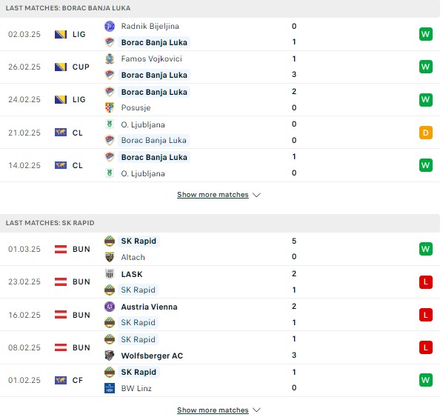Click green W badge for Altach match
The width and height of the screenshot is (443, 420).
pos(426,249)
